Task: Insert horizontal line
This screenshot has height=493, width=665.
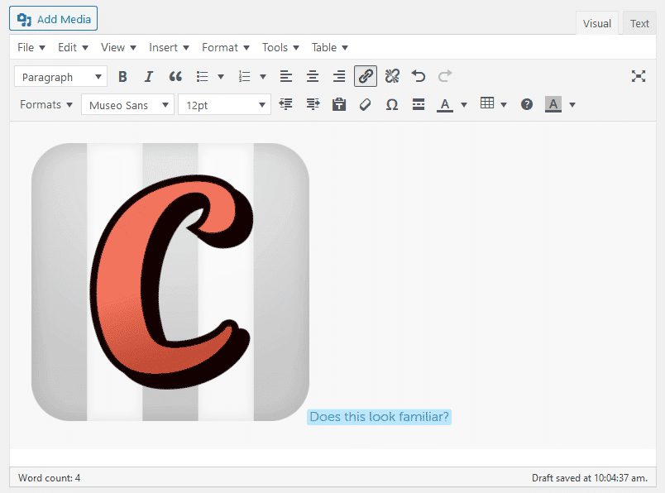Action: coord(419,104)
